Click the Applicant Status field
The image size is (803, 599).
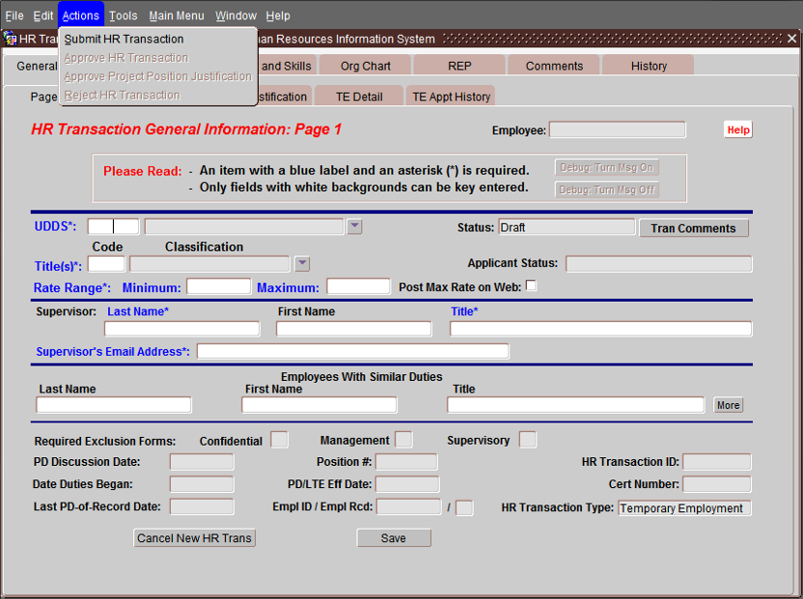(658, 264)
